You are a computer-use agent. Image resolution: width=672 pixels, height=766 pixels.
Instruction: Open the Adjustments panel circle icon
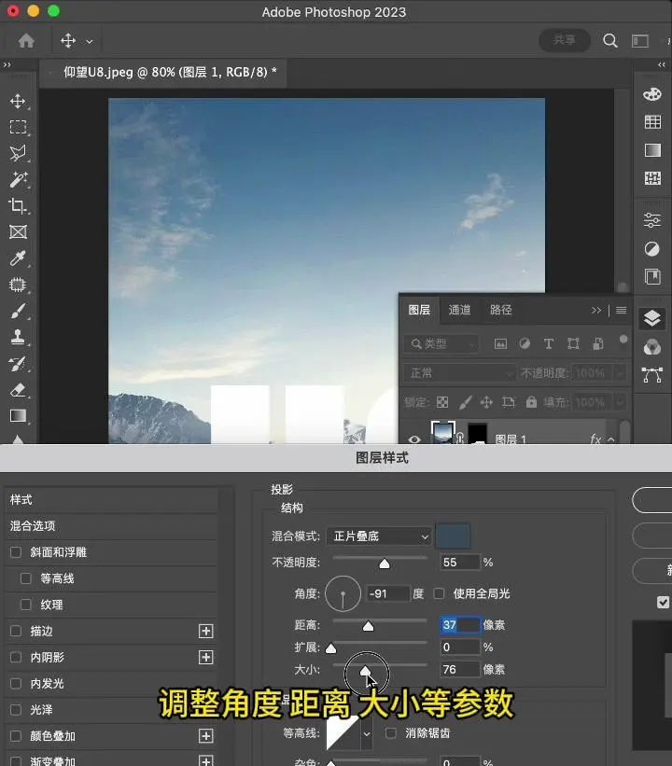point(652,249)
